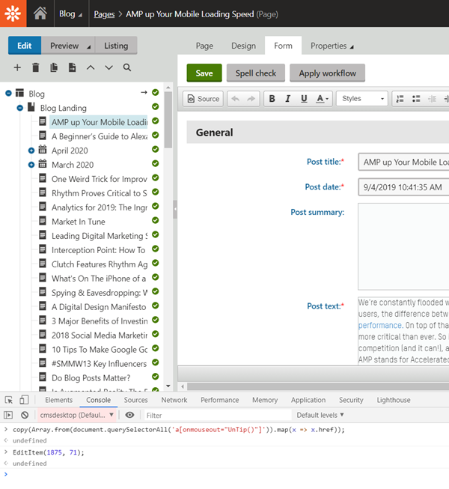Image resolution: width=449 pixels, height=489 pixels.
Task: Open cmsdesktop context selector
Action: (76, 415)
